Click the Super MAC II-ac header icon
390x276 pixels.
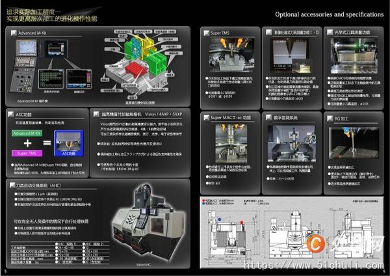click(206, 118)
